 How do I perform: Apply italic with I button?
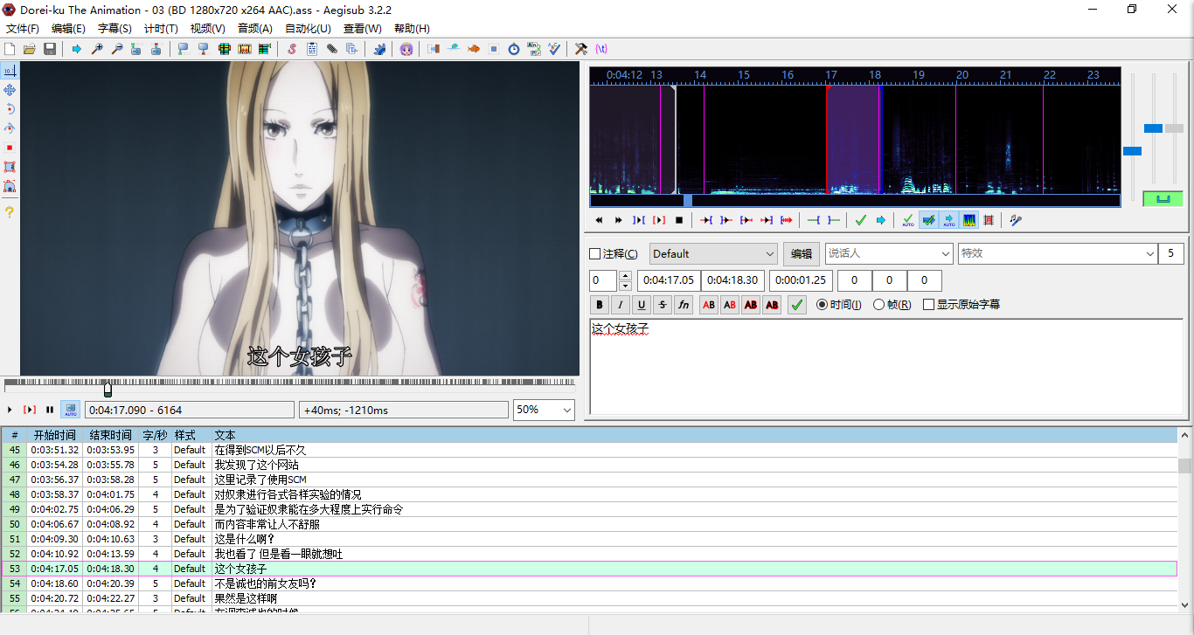621,305
